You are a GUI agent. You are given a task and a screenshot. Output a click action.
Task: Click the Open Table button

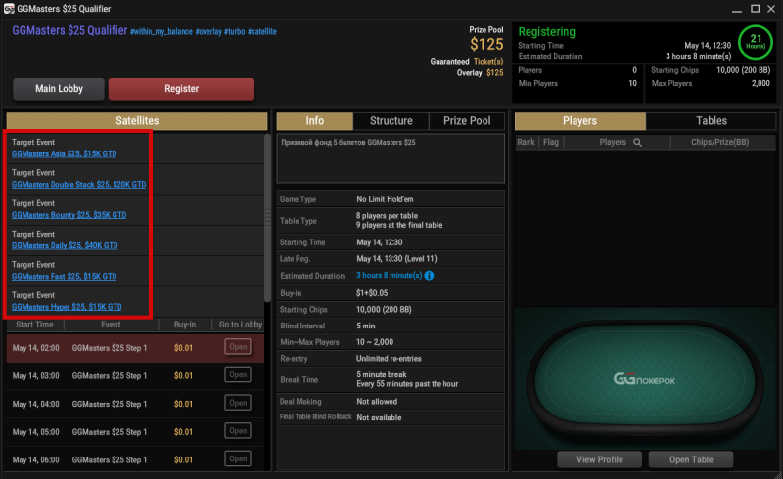tap(691, 459)
